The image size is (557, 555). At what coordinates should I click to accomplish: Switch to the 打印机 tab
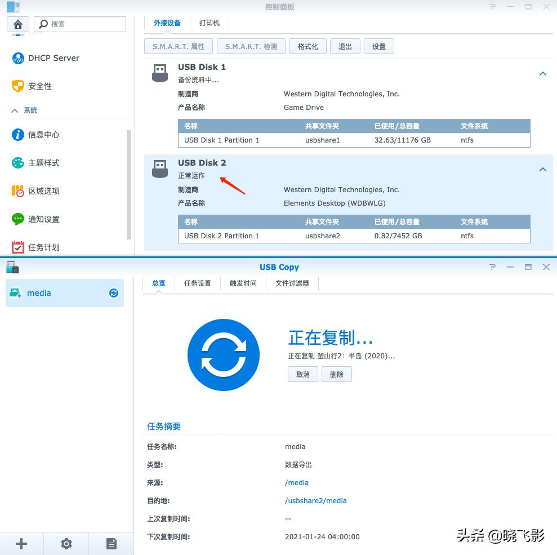point(210,23)
